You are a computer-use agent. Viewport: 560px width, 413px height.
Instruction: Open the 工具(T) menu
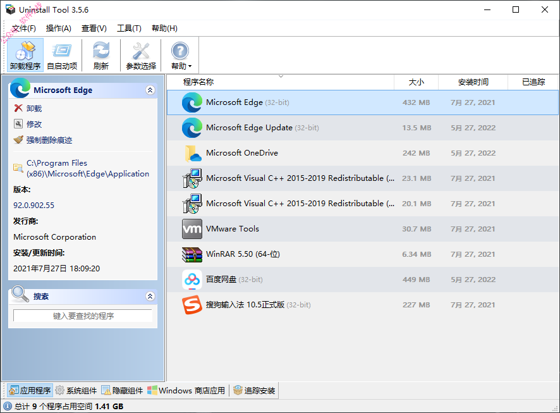(x=130, y=28)
